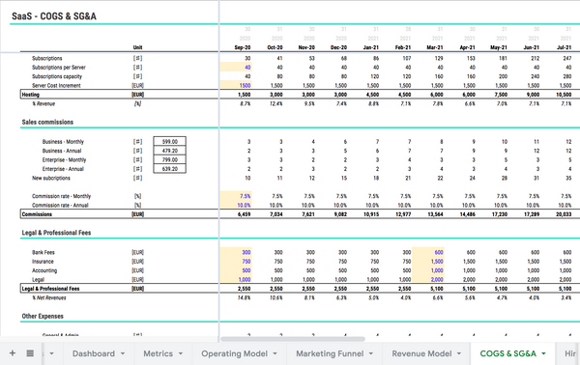Open dropdown arrow on Dashboard tab
Image resolution: width=580 pixels, height=365 pixels.
click(x=123, y=353)
